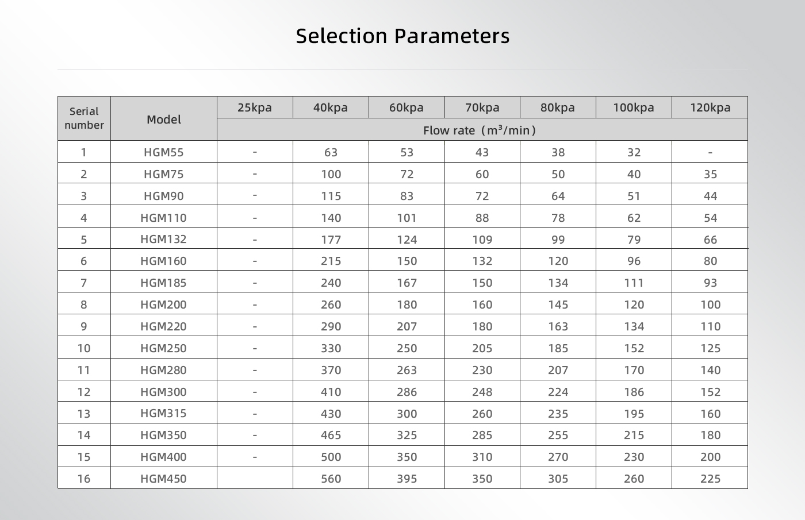Select HGM450's 40kpa value 560
This screenshot has width=805, height=520.
click(x=331, y=479)
